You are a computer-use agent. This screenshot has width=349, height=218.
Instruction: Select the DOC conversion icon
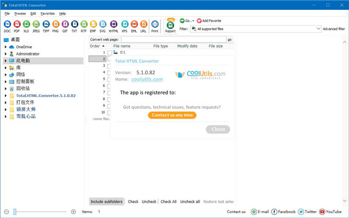coord(7,24)
